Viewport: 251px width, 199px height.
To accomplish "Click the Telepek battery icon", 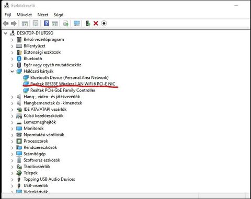I will tap(19, 173).
